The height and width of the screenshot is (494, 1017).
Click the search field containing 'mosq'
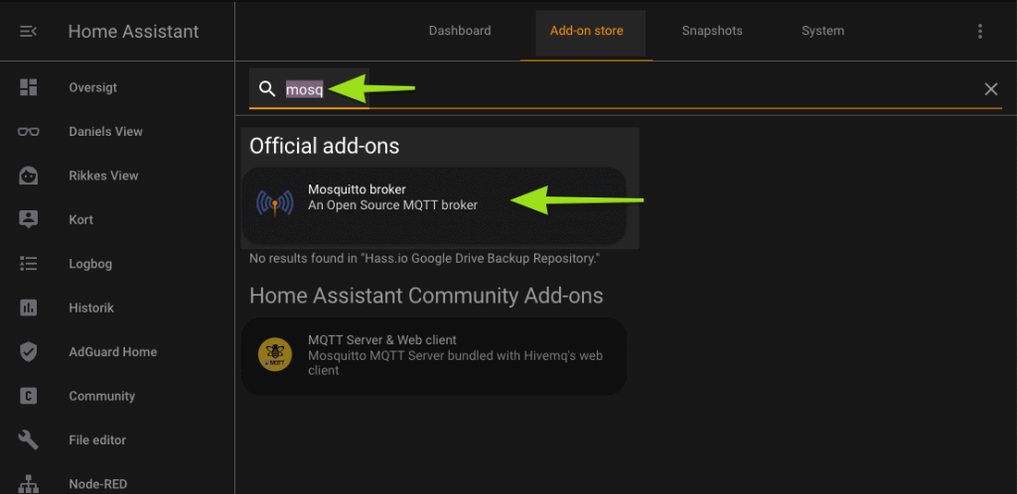tap(626, 88)
